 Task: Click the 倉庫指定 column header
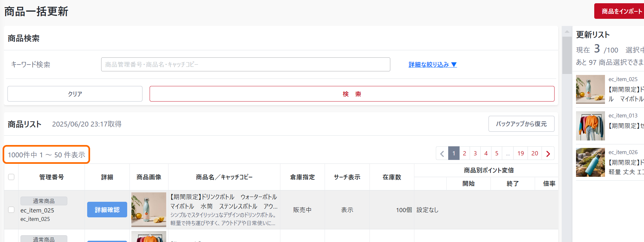click(302, 177)
